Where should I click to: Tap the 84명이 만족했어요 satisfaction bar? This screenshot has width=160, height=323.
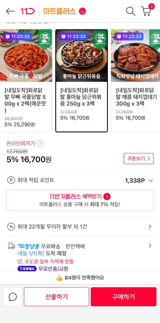80,278
